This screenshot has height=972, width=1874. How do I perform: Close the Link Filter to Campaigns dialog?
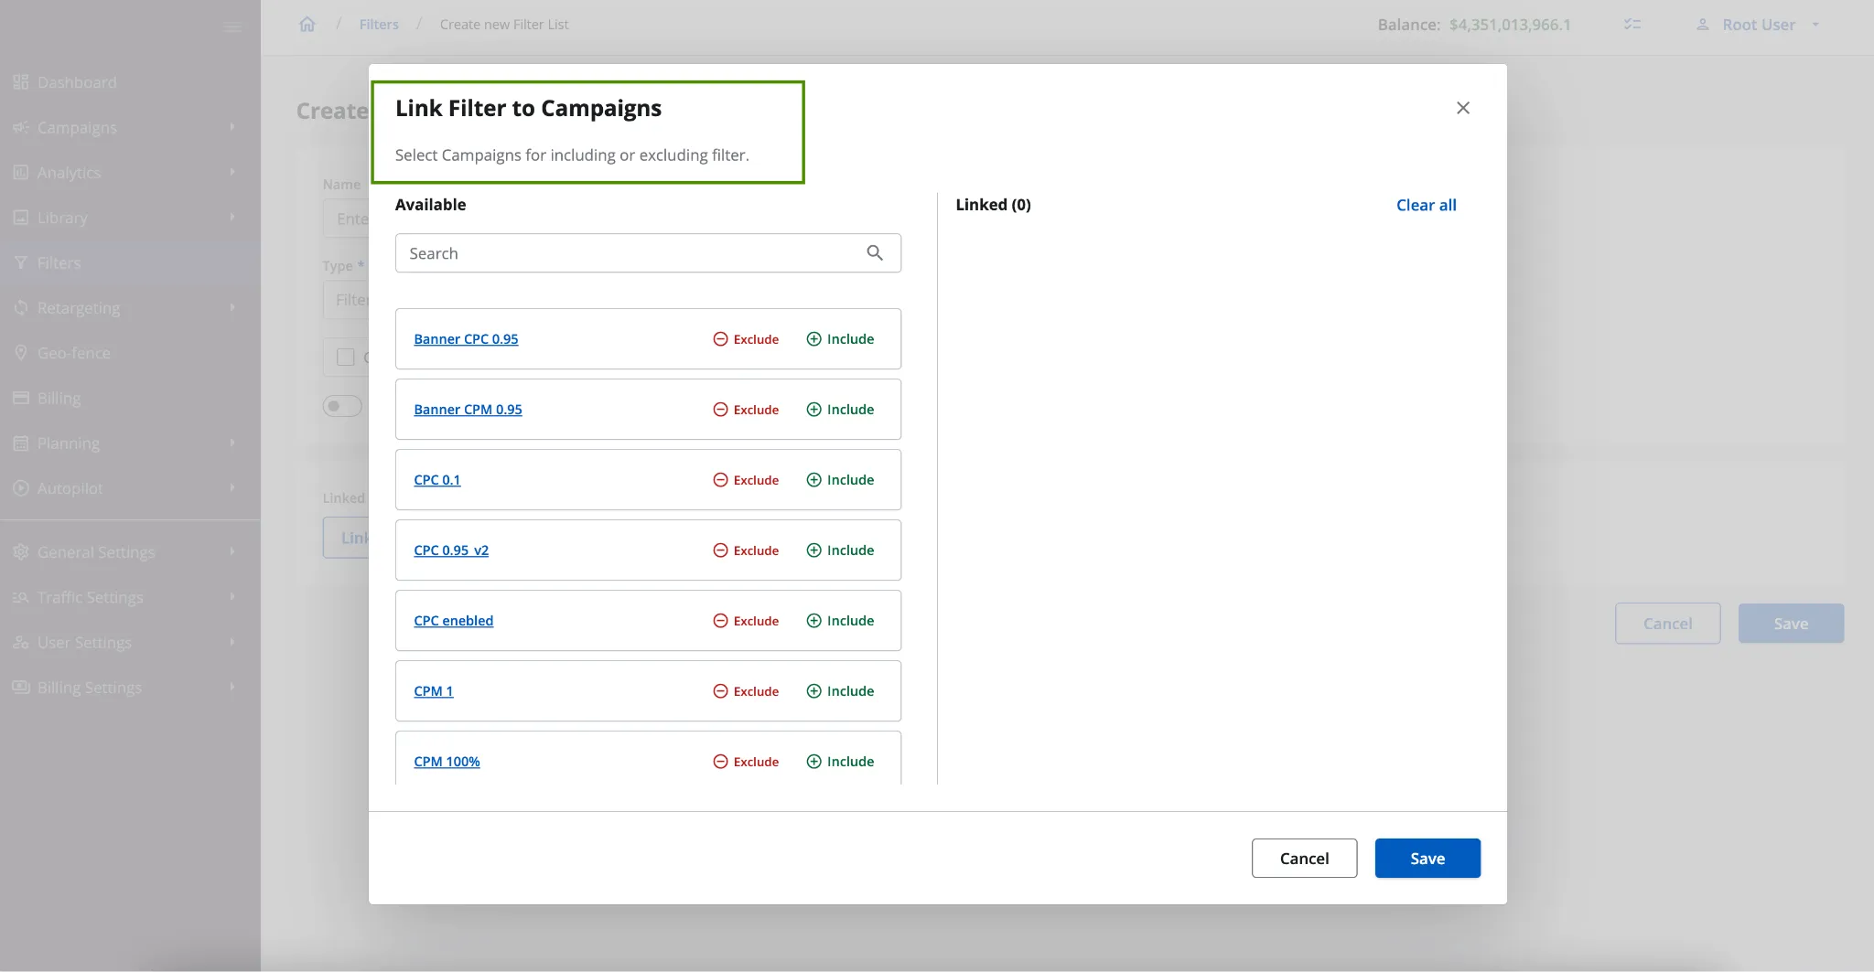click(x=1462, y=108)
